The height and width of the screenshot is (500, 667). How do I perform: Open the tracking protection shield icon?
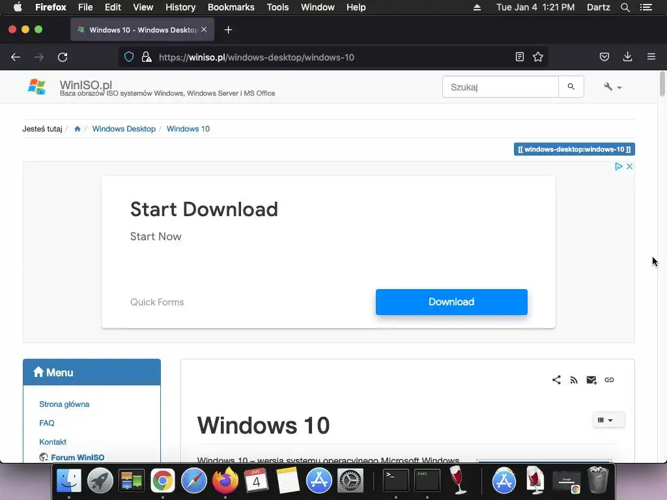(x=129, y=57)
